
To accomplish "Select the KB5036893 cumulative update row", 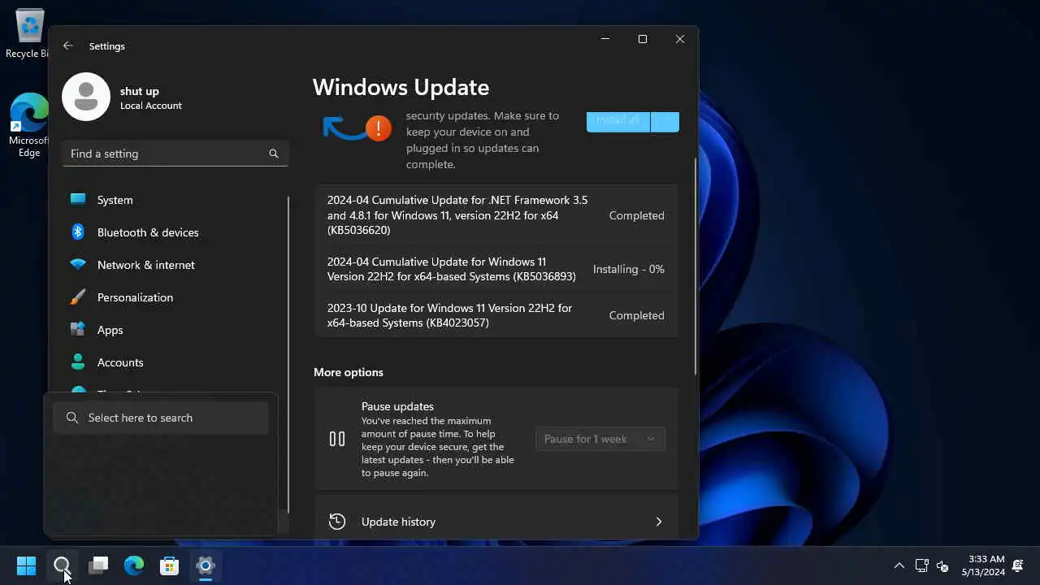I will (x=496, y=269).
